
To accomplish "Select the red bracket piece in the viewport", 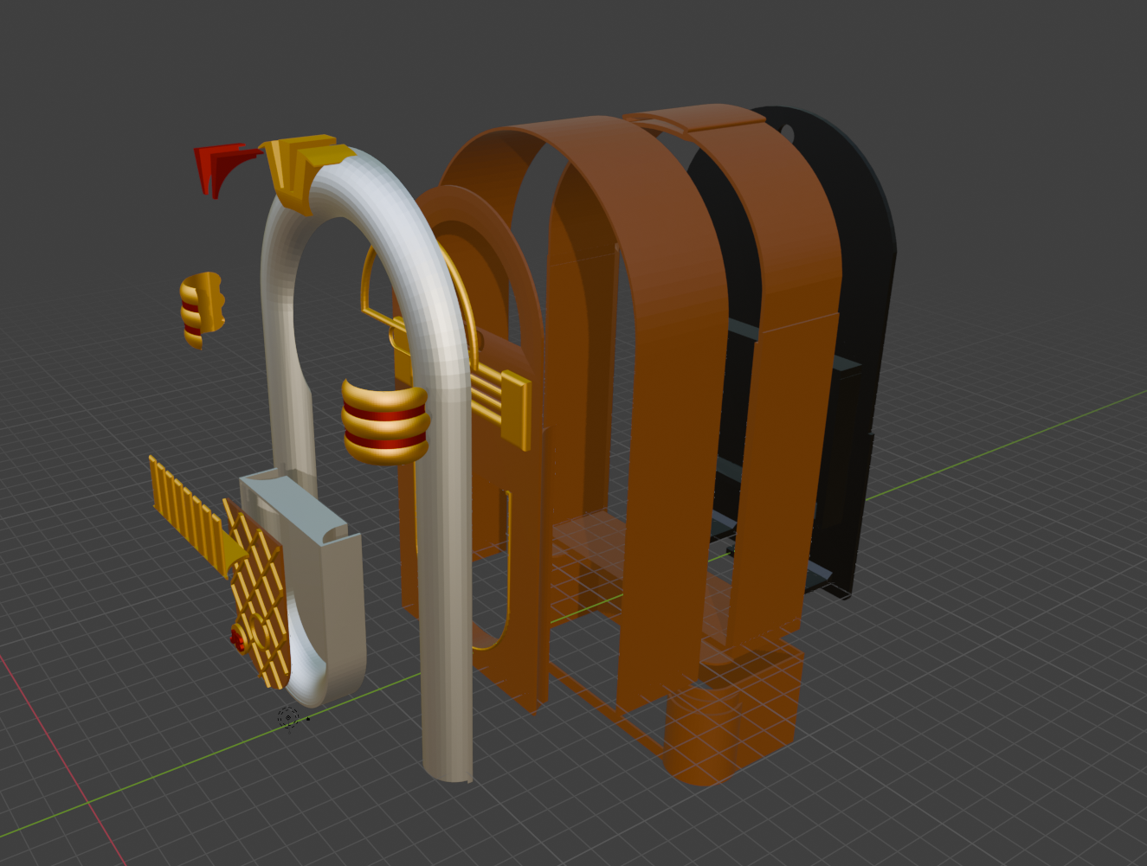I will pyautogui.click(x=217, y=166).
